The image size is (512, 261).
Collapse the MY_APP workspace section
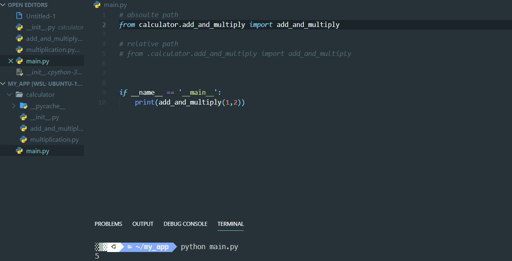pyautogui.click(x=4, y=83)
